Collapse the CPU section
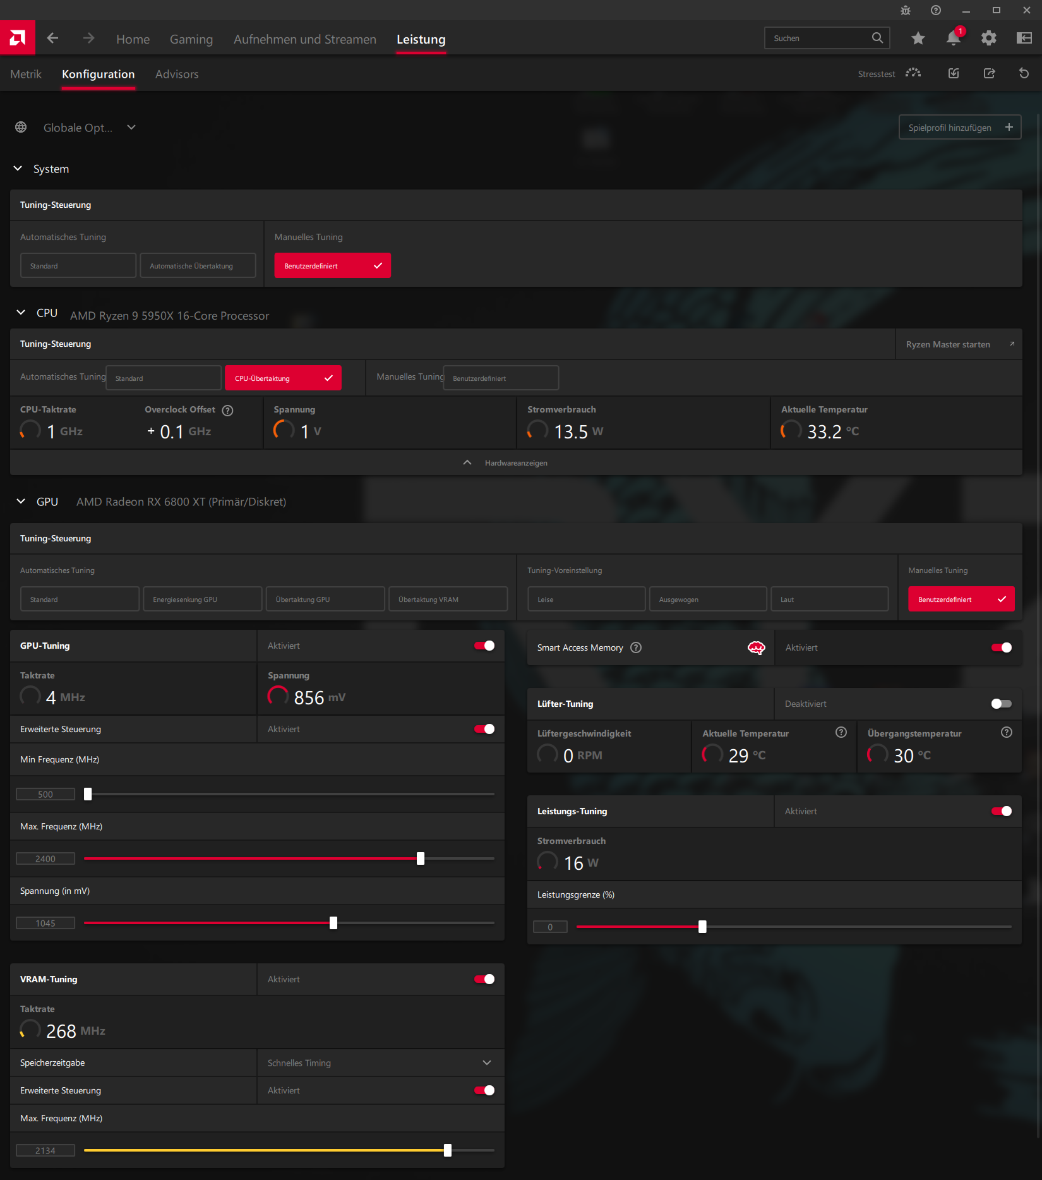The image size is (1042, 1180). pyautogui.click(x=21, y=313)
